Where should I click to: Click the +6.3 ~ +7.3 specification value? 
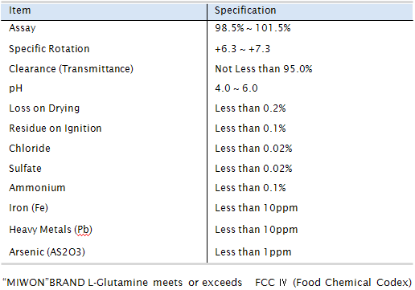[242, 49]
